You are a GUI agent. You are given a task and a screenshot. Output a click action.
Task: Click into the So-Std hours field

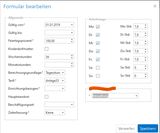coord(138,76)
